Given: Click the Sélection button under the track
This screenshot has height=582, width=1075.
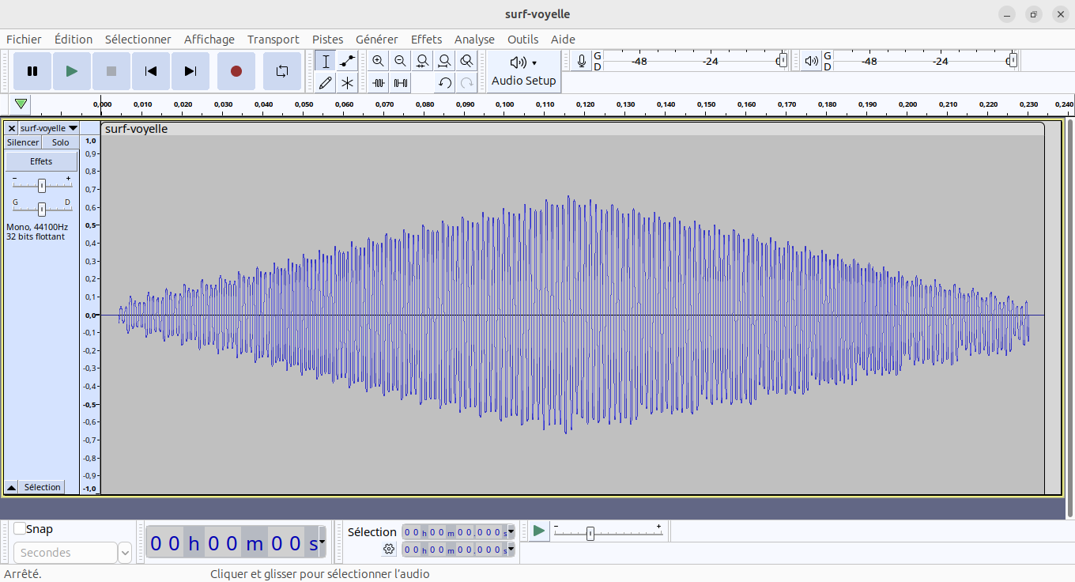Looking at the screenshot, I should 42,487.
